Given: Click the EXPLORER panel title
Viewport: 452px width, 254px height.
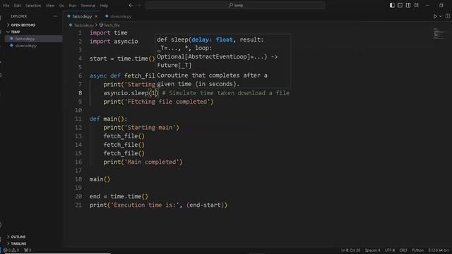Looking at the screenshot, I should coord(19,16).
